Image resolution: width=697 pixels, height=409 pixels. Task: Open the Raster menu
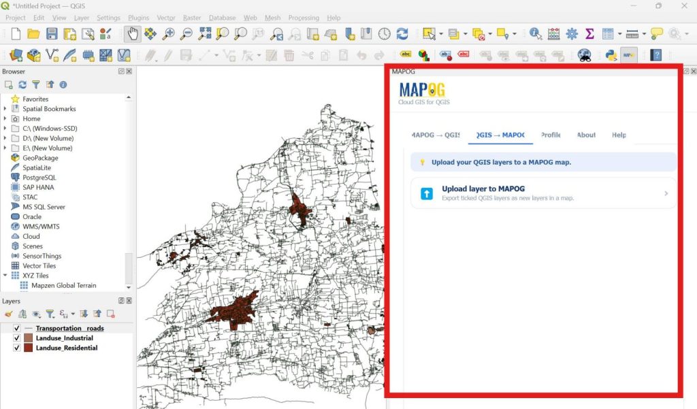click(x=191, y=18)
